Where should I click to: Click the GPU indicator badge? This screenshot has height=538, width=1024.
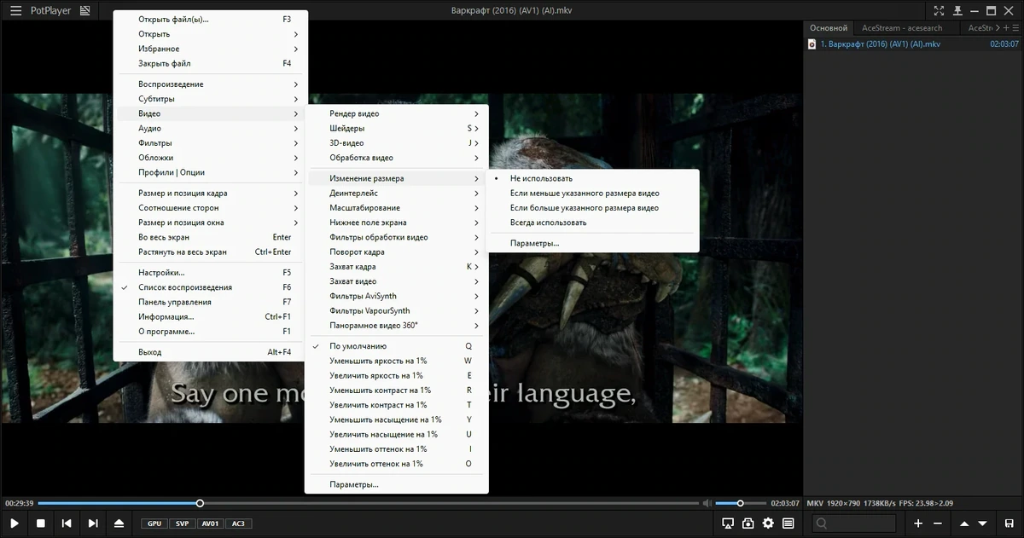[154, 524]
